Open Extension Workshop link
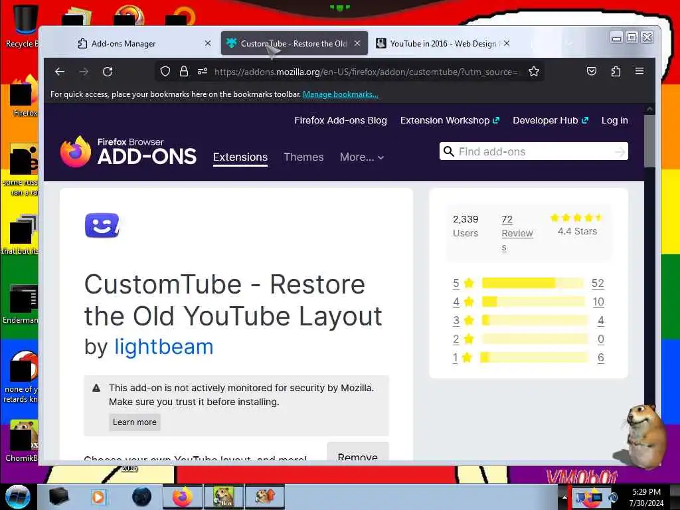680x510 pixels. pos(450,121)
